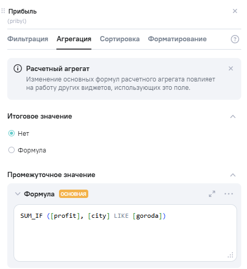Click the formula box resize grip
247x269 pixels.
230,255
